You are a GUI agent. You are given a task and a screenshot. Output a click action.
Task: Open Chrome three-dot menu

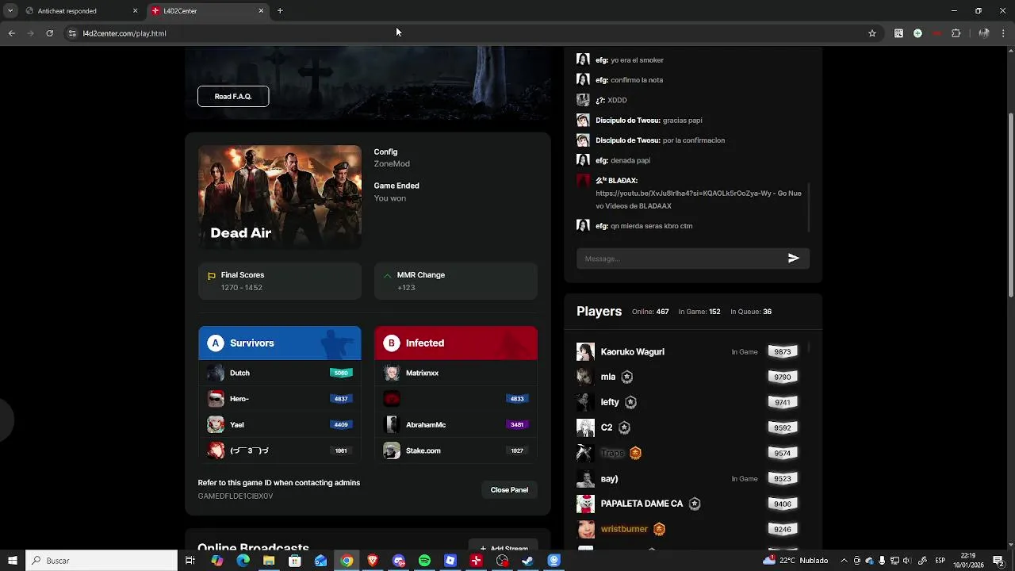[x=1004, y=33]
